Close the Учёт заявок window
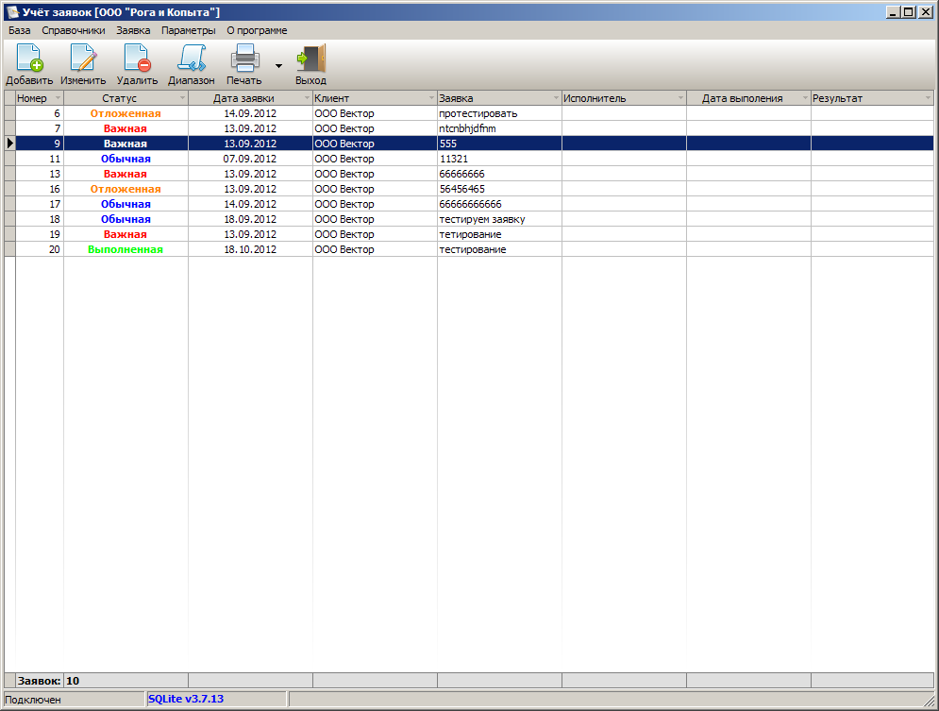The height and width of the screenshot is (711, 939). (925, 11)
